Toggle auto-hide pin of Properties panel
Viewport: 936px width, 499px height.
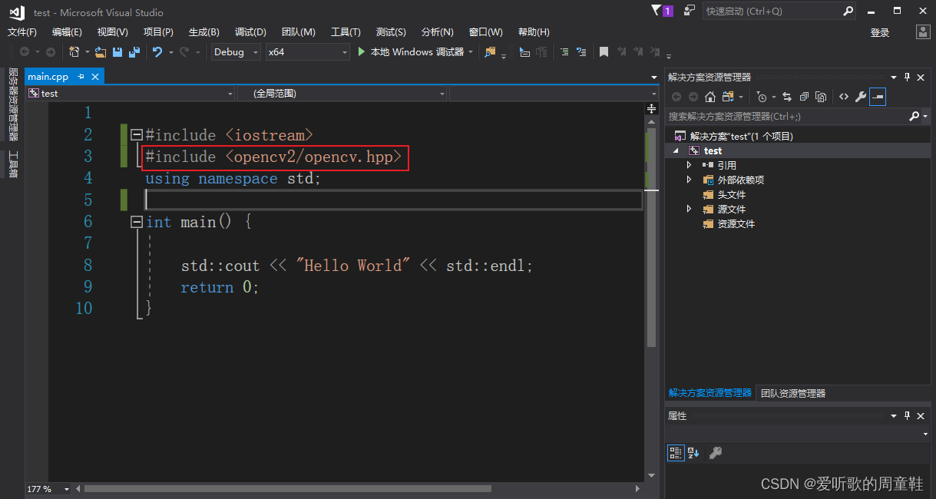[x=908, y=415]
